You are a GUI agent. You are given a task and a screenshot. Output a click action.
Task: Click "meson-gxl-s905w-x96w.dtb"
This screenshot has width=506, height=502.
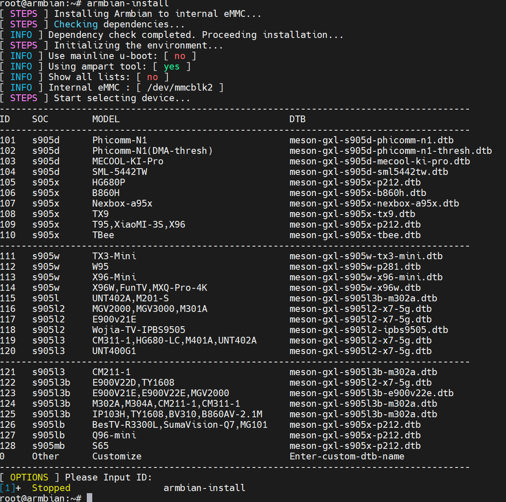point(355,288)
